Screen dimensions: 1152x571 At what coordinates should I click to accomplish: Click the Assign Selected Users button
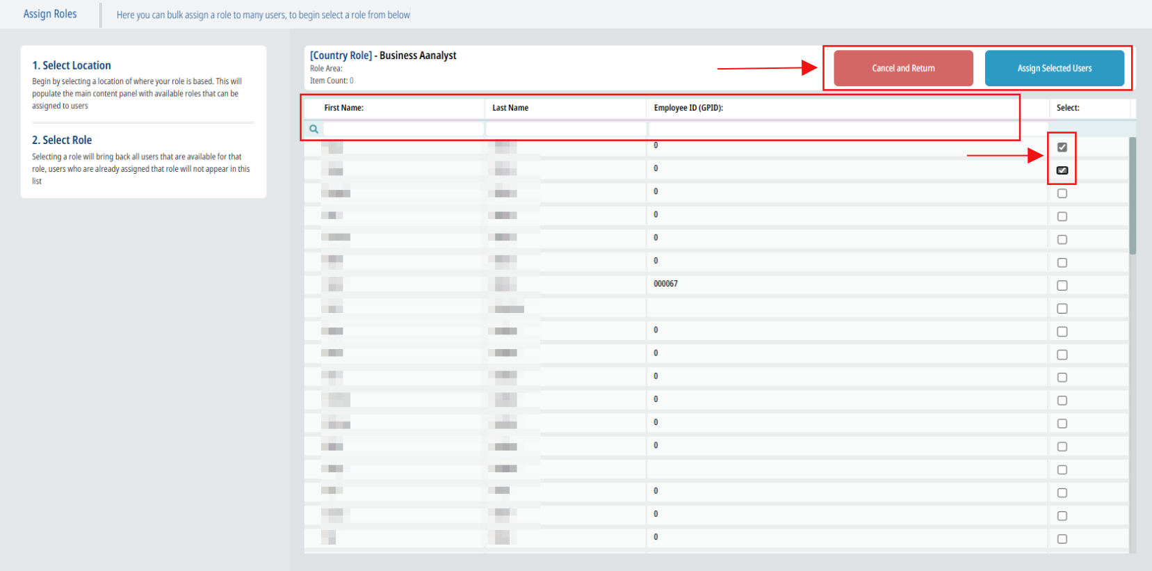pyautogui.click(x=1054, y=68)
